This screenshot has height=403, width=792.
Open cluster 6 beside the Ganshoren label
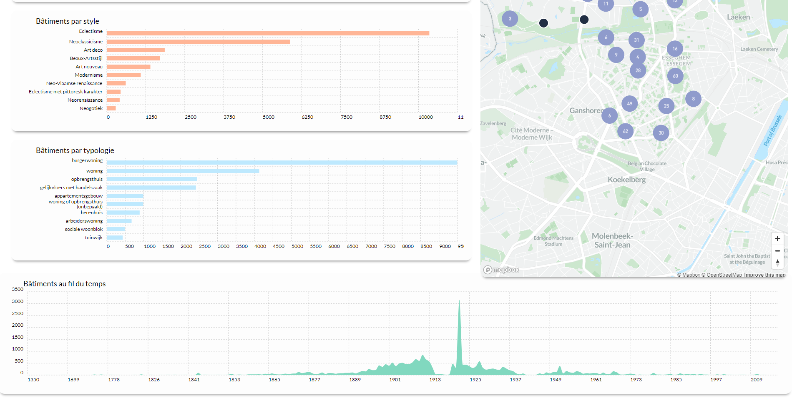609,115
